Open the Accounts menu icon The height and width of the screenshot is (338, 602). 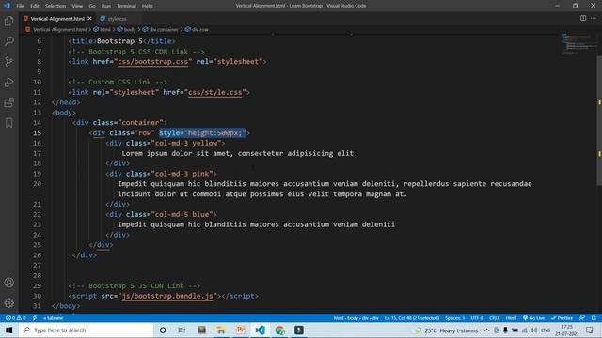[8, 283]
